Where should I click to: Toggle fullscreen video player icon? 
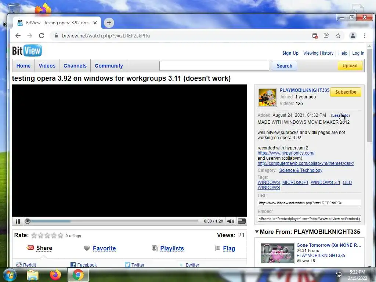pos(242,221)
